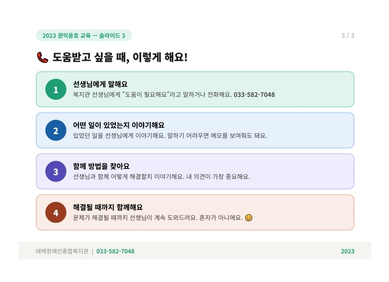
Task: Click the slide title '도움받고 싶을 때, 이렇게 해요!'
Action: 120,57
